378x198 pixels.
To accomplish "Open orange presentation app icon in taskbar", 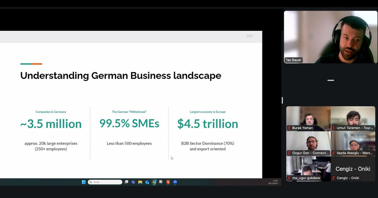I will click(x=168, y=182).
